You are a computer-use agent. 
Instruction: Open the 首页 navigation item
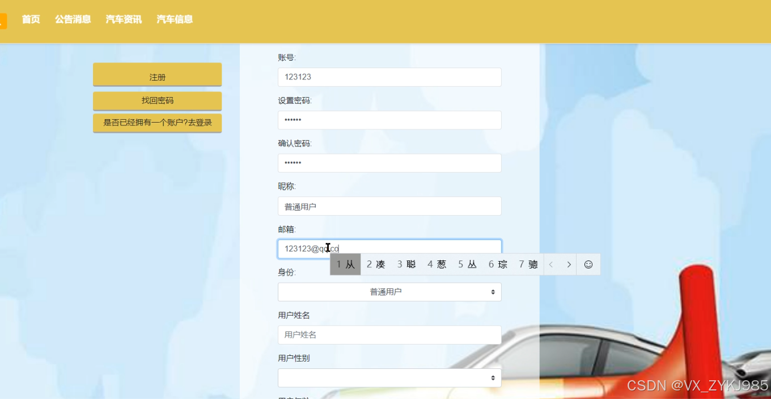(x=31, y=19)
